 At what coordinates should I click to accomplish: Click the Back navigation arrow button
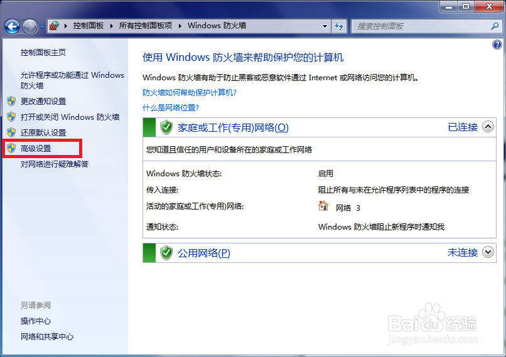(13, 26)
